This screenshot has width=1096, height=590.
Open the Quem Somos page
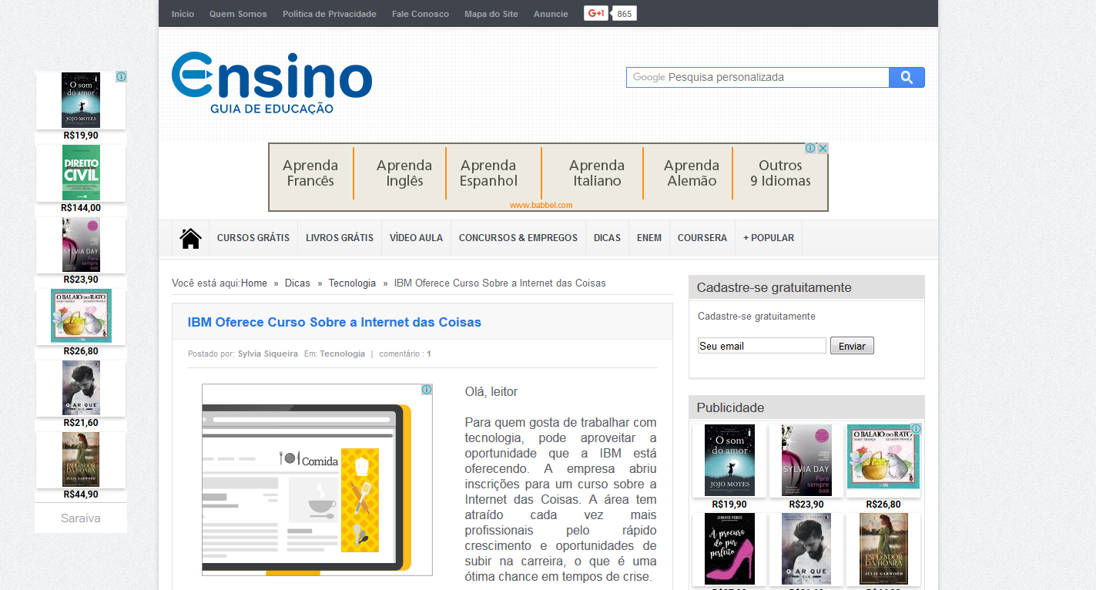tap(238, 14)
